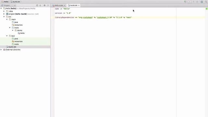This screenshot has width=208, height=117.
Task: Collapse the demo package
Action: click(x=13, y=30)
